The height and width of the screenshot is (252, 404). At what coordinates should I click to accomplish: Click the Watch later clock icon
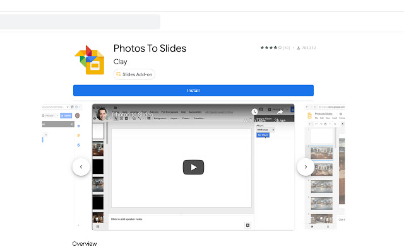[x=254, y=112]
